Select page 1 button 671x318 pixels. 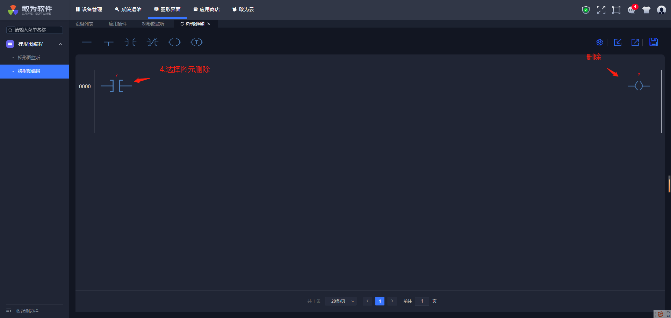coord(380,301)
